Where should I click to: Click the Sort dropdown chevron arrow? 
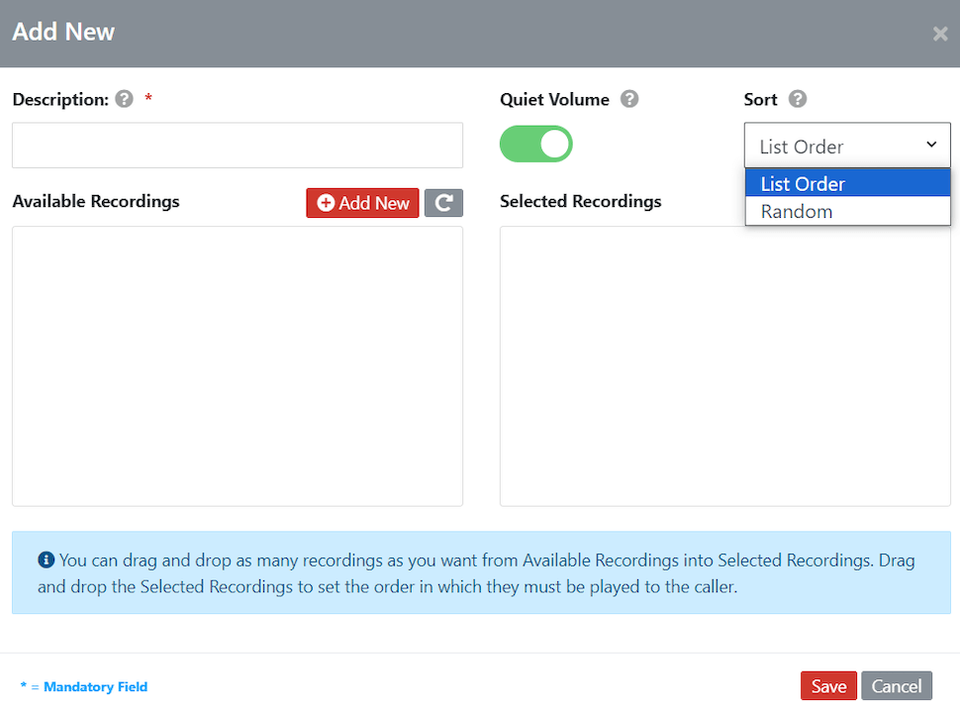pos(930,145)
